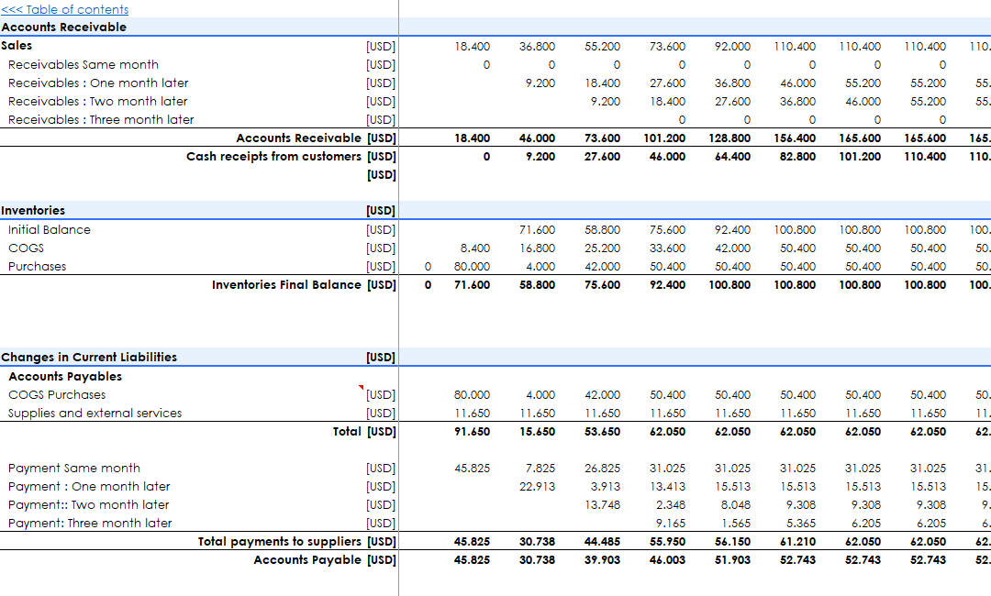Screen dimensions: 991x596
Task: Select the Initial Balance row label
Action: [50, 229]
